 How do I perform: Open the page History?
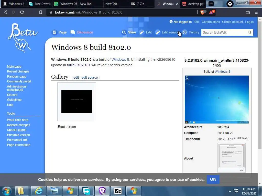191,32
